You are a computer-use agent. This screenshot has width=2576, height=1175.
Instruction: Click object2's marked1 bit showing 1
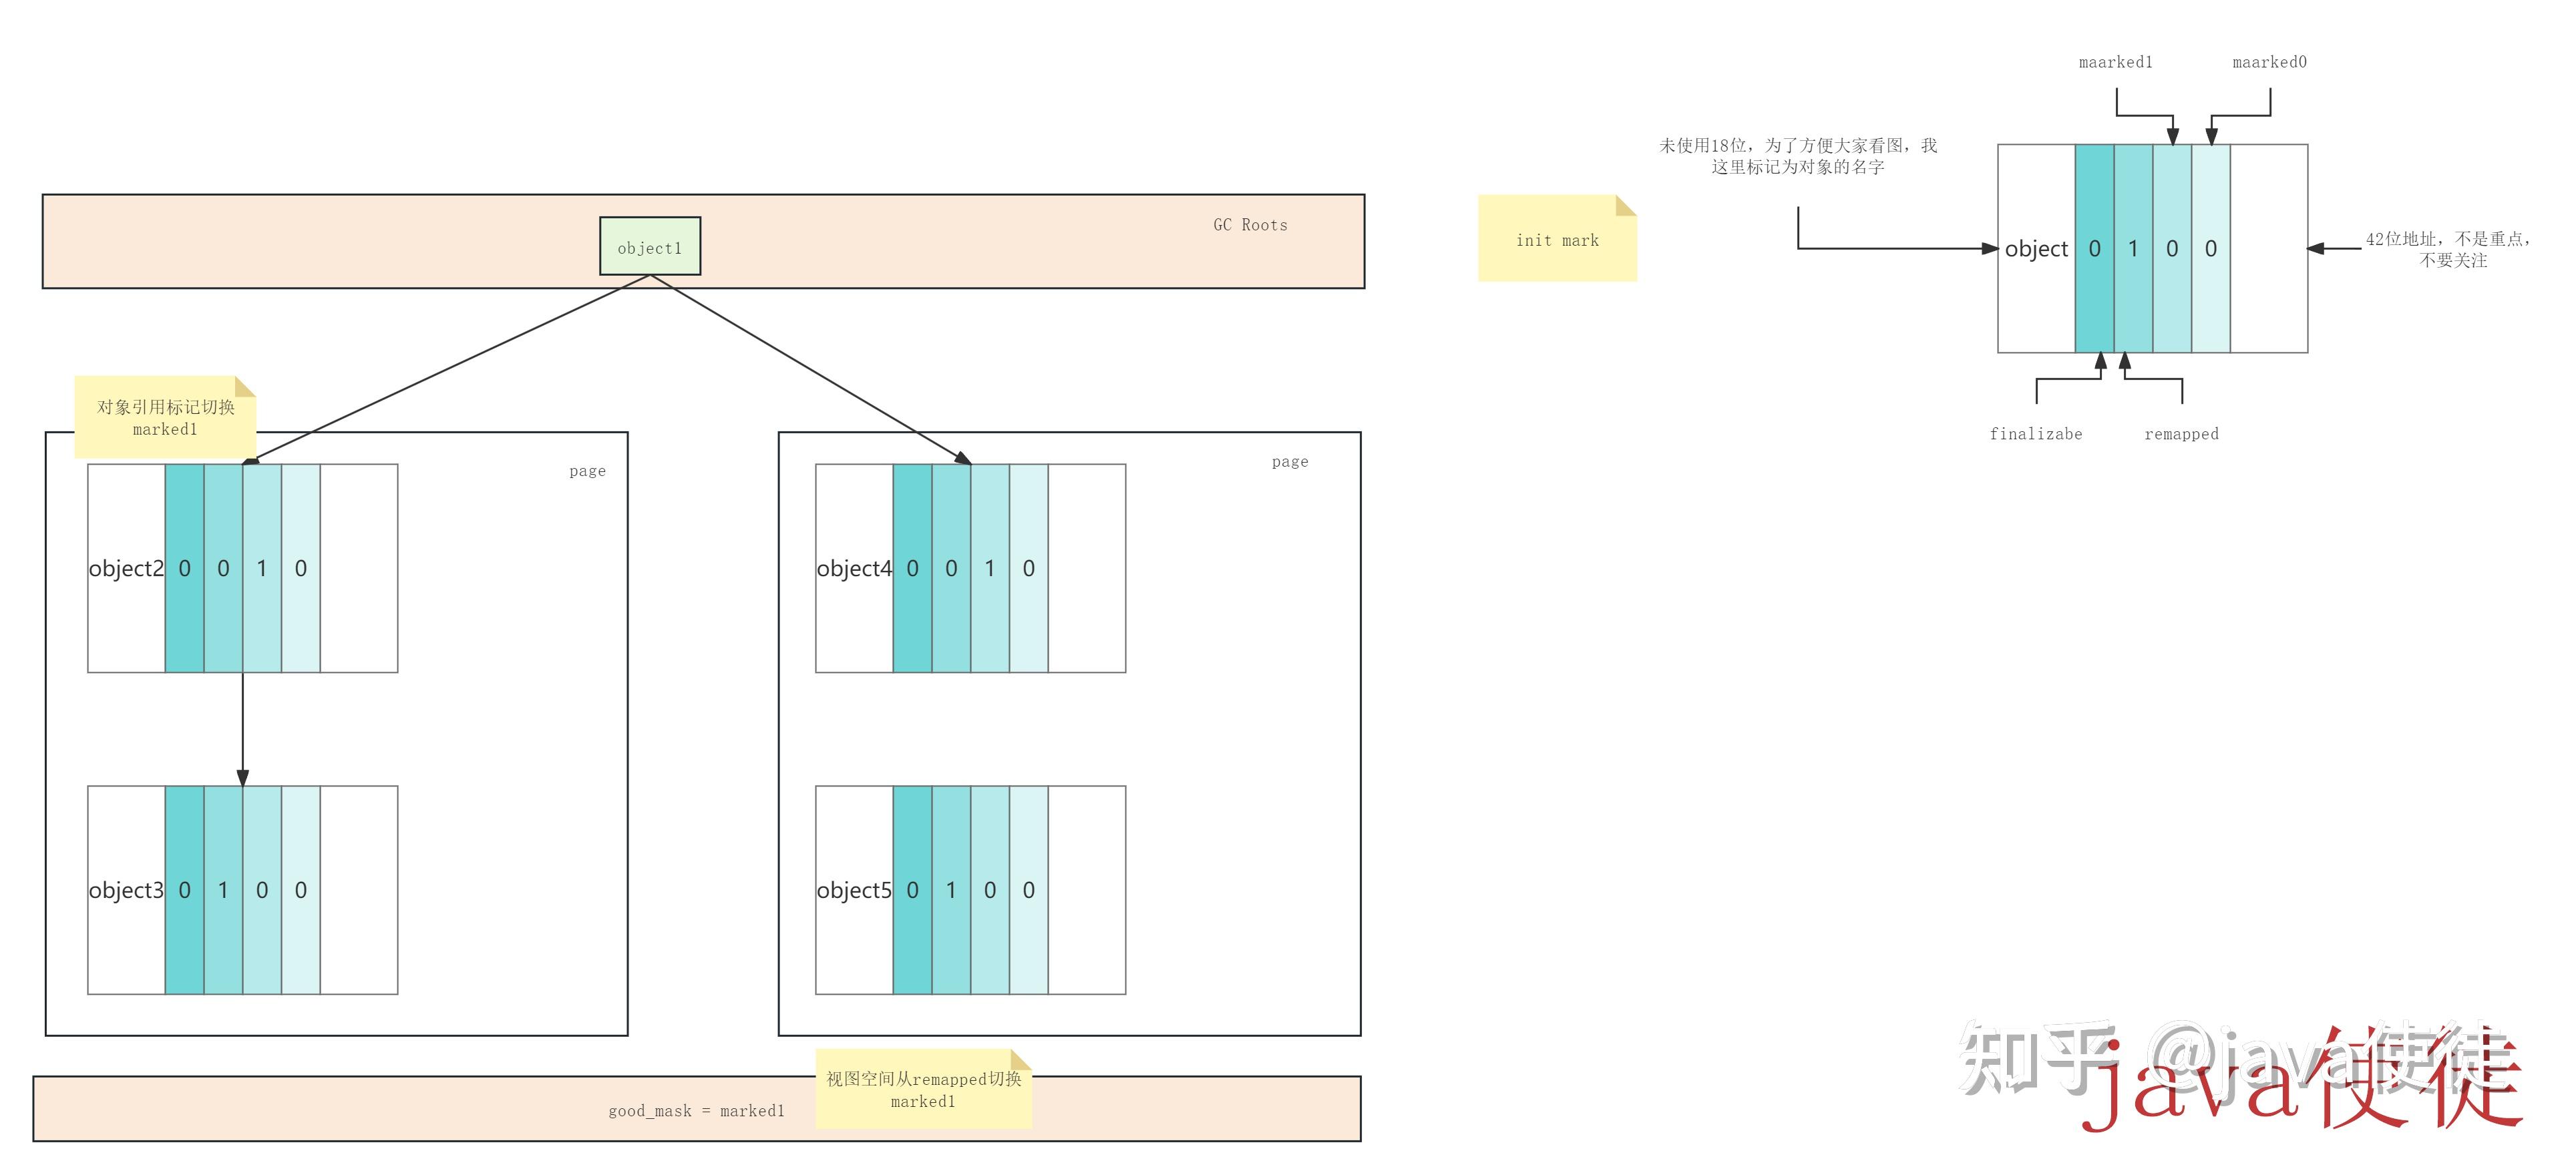pyautogui.click(x=262, y=568)
